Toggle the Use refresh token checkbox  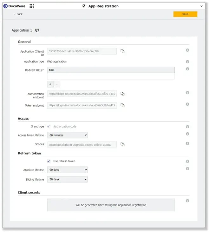click(x=49, y=161)
